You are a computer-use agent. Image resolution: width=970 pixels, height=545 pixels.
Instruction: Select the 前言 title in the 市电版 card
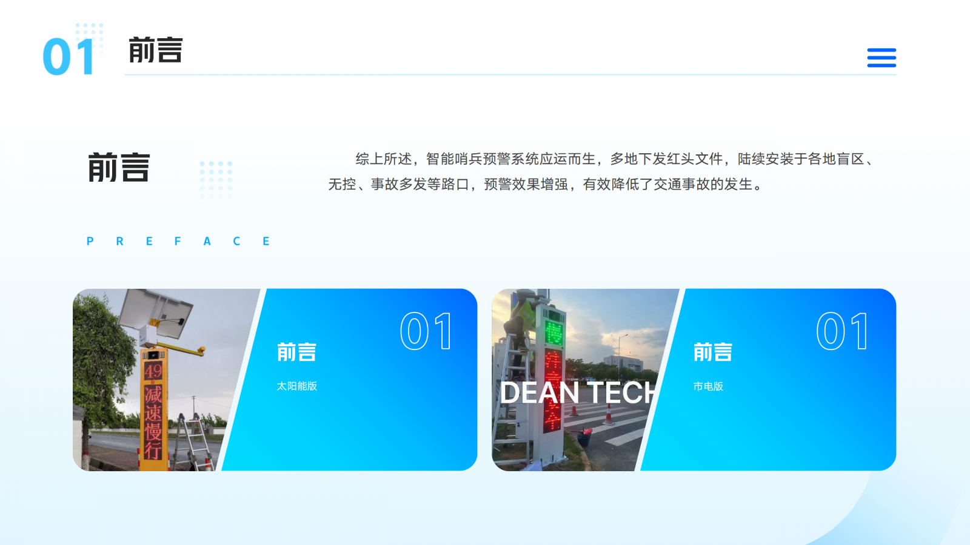tap(713, 352)
